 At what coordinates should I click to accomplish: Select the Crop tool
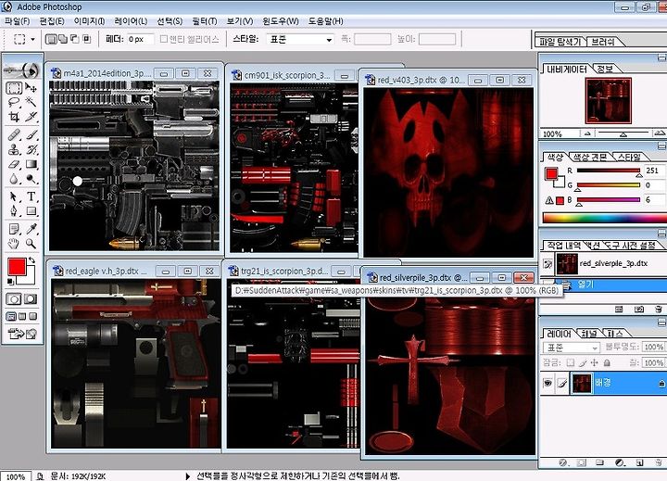click(14, 117)
